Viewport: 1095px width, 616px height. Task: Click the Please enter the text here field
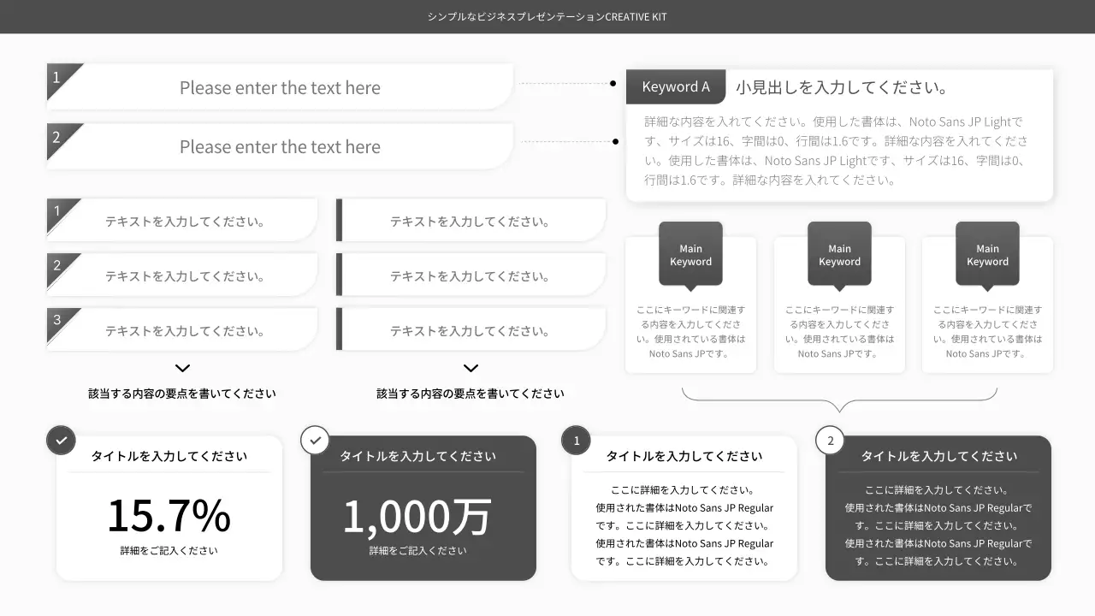[x=280, y=87]
